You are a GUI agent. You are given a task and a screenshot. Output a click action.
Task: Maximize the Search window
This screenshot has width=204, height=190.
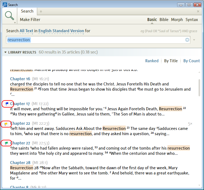tap(189, 5)
